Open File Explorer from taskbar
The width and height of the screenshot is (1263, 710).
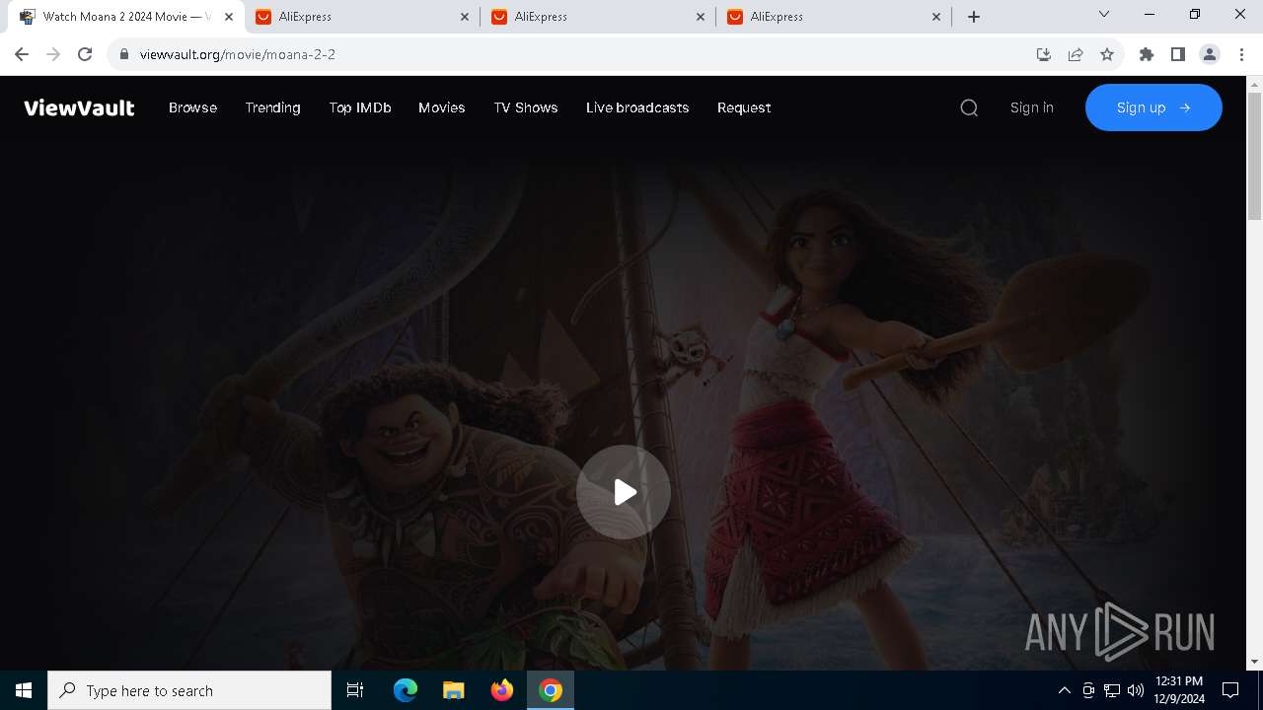tap(454, 690)
